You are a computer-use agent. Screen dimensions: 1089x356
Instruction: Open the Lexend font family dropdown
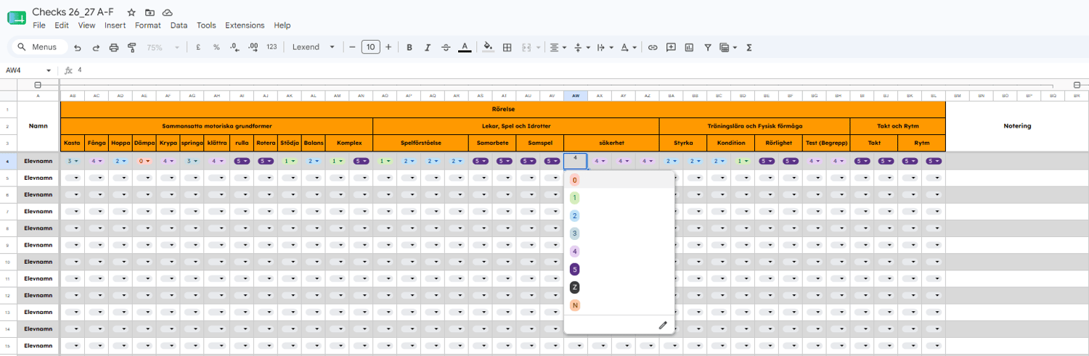(313, 47)
